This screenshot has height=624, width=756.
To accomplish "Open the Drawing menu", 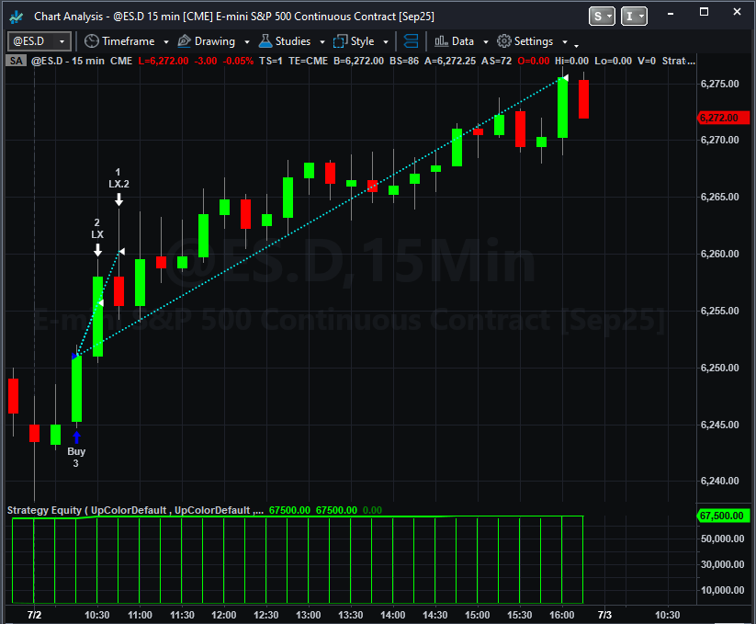I will (215, 41).
